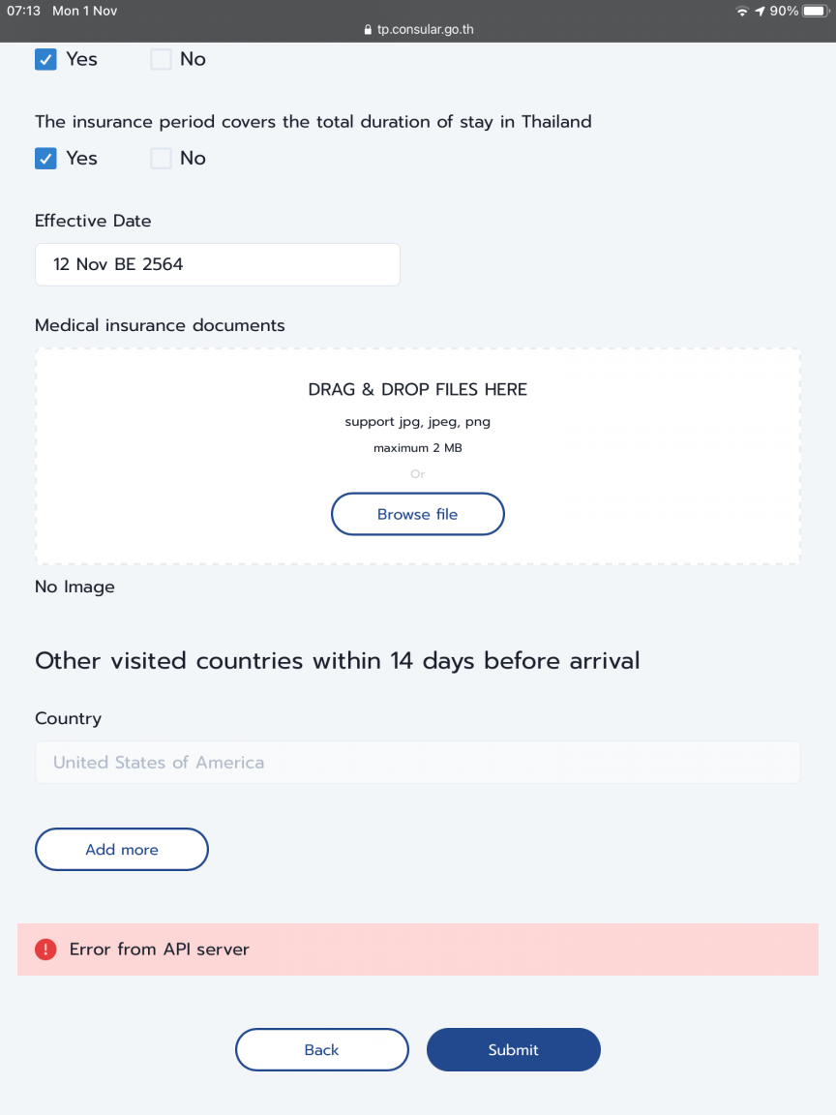Tap the 07:13 clock in status bar
This screenshot has width=836, height=1115.
point(23,12)
